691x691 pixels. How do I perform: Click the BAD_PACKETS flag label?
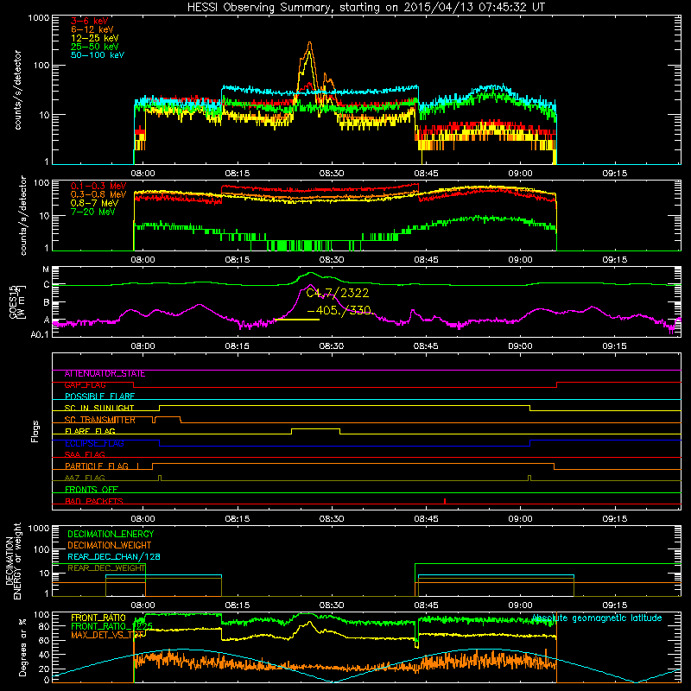coord(94,501)
